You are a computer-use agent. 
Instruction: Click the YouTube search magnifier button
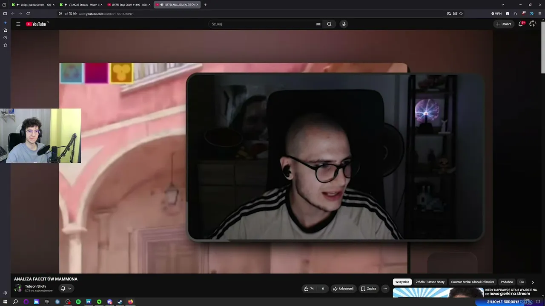(329, 24)
